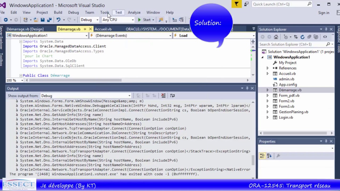Click the Navigate Backward toolbar arrow
Image resolution: width=340 pixels, height=191 pixels.
[6, 20]
